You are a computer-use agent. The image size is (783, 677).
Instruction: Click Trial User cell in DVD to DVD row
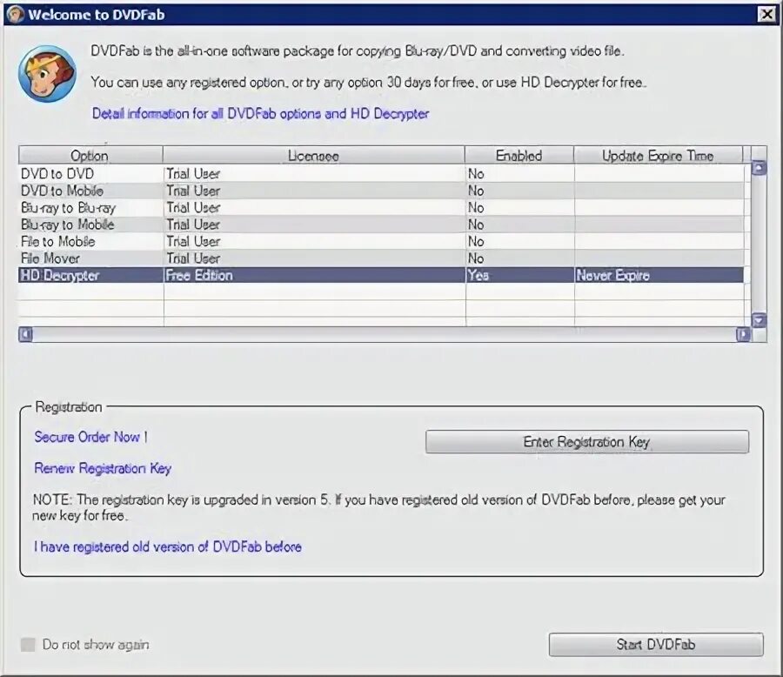(x=315, y=174)
